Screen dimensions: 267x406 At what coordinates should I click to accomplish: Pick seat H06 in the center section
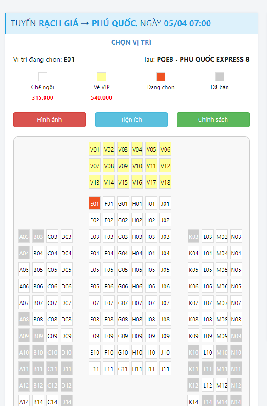137,287
